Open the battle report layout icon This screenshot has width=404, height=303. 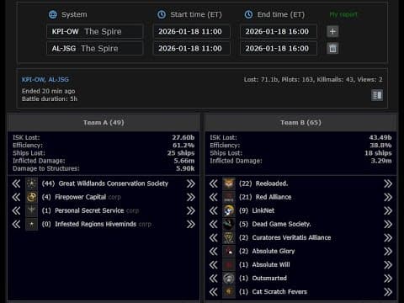(x=377, y=95)
